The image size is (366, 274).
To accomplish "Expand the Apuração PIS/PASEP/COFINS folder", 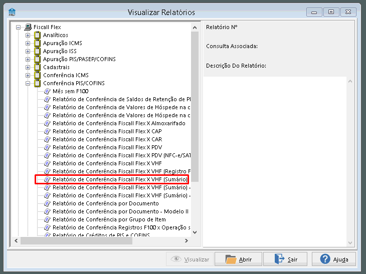I will pos(28,59).
